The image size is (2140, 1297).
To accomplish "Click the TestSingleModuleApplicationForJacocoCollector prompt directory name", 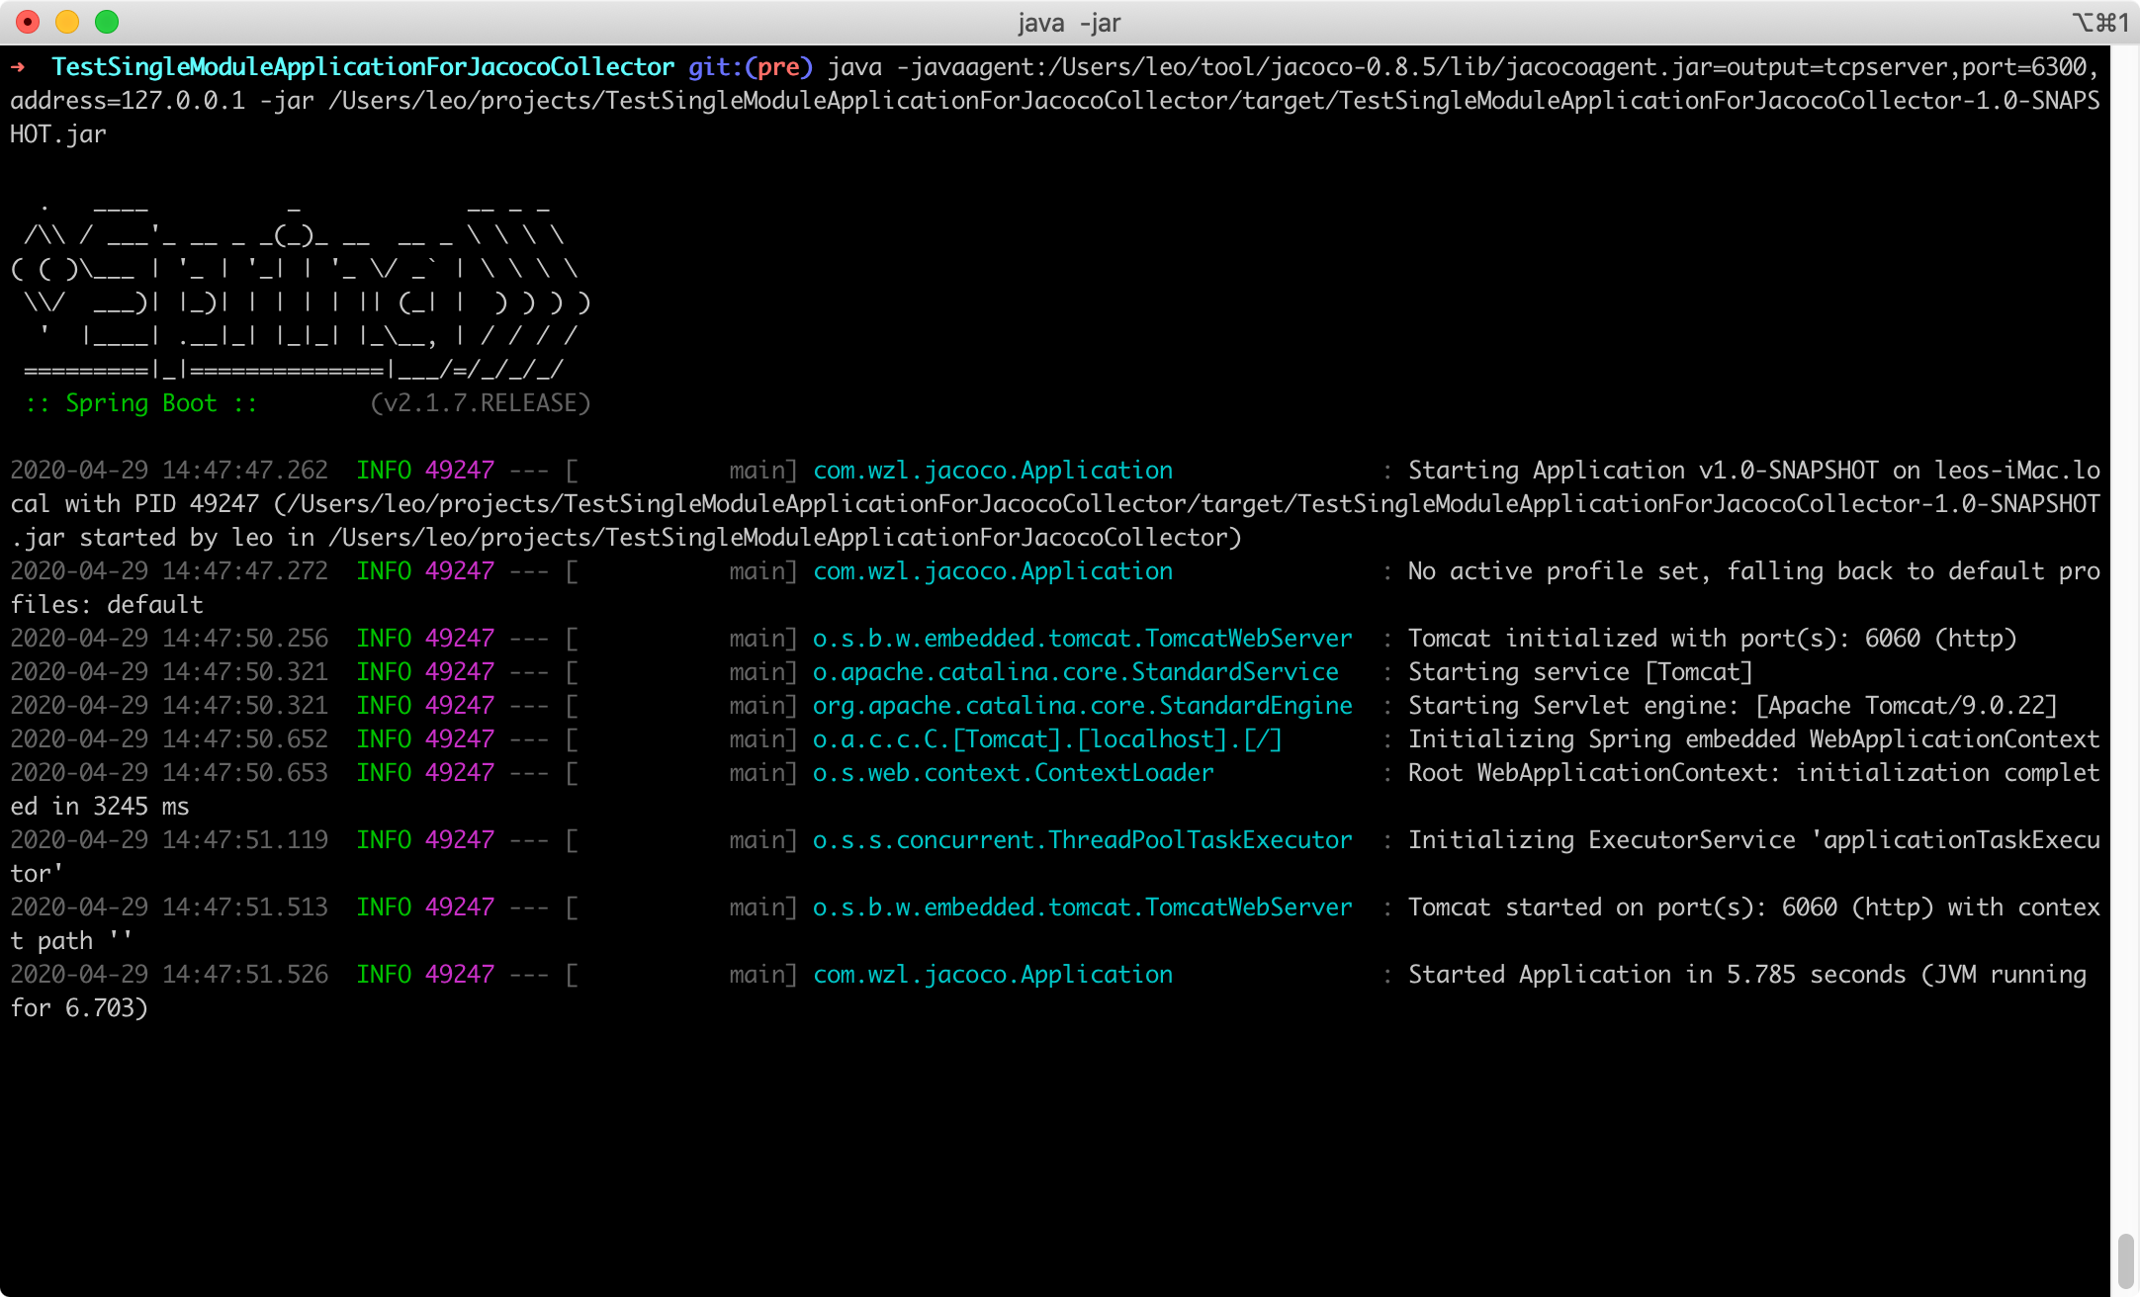I will coord(363,67).
